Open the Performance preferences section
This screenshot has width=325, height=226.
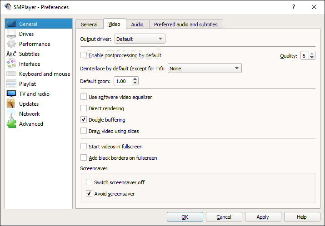tap(39, 44)
